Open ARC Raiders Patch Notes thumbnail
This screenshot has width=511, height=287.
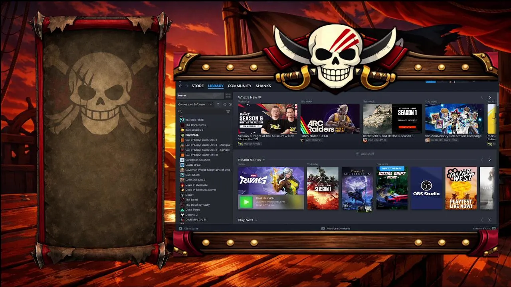coord(330,119)
